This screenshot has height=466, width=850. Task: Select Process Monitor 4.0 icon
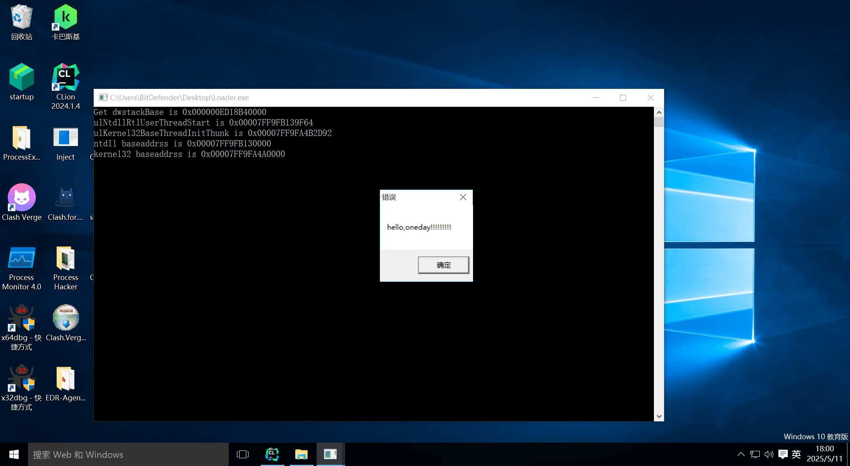[21, 258]
